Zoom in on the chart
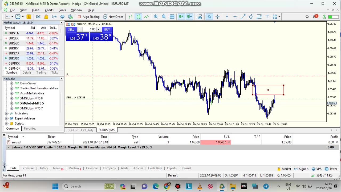This screenshot has height=192, width=341. (156, 17)
